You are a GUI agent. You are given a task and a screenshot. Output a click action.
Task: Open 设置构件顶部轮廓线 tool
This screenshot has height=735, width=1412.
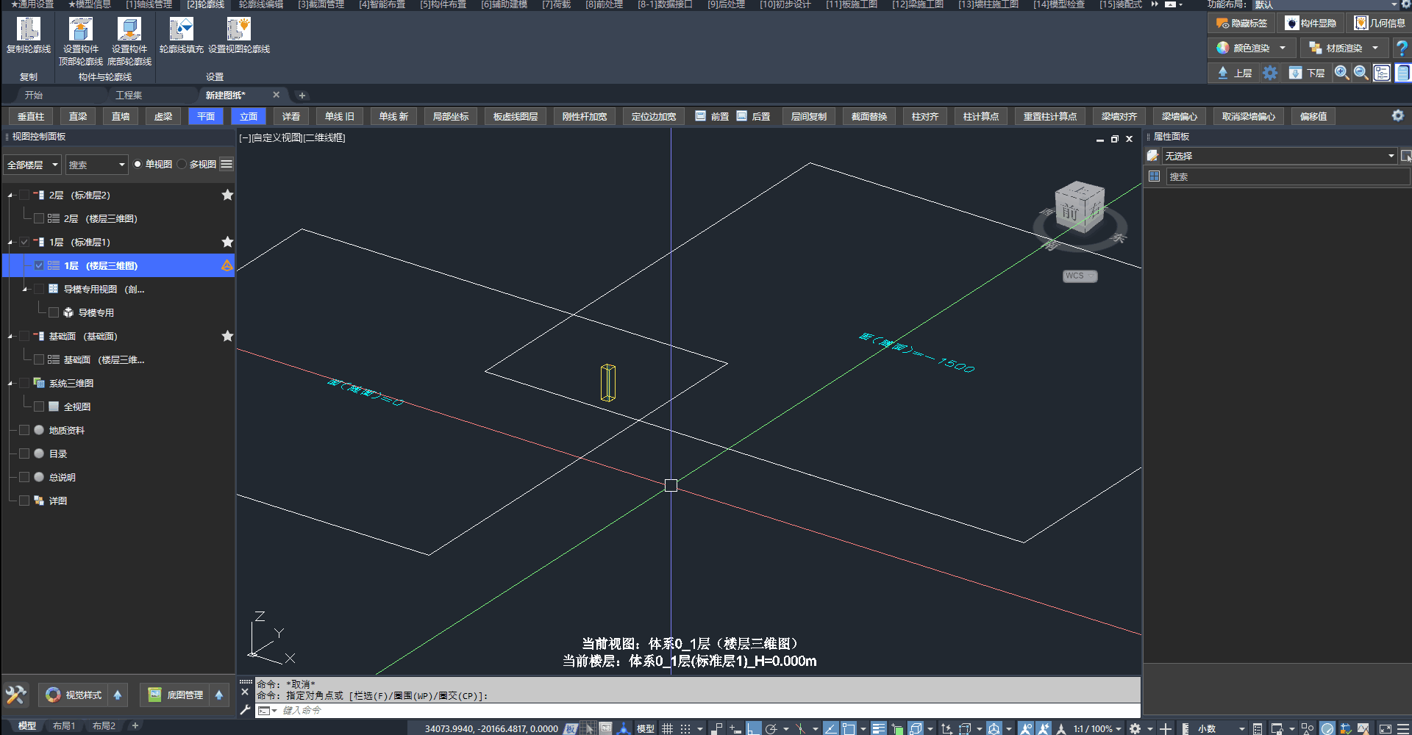point(80,29)
